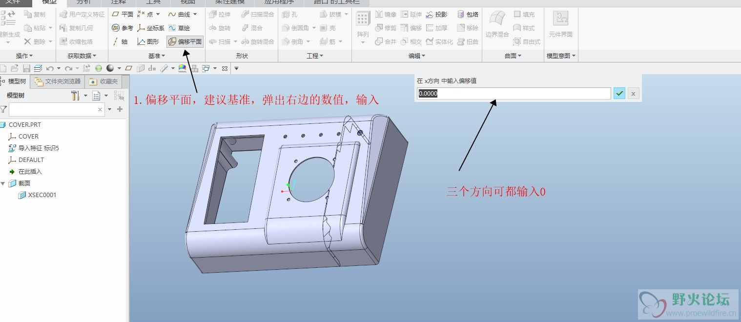Switch to the 模型树 tab
Image resolution: width=741 pixels, height=322 pixels.
15,81
